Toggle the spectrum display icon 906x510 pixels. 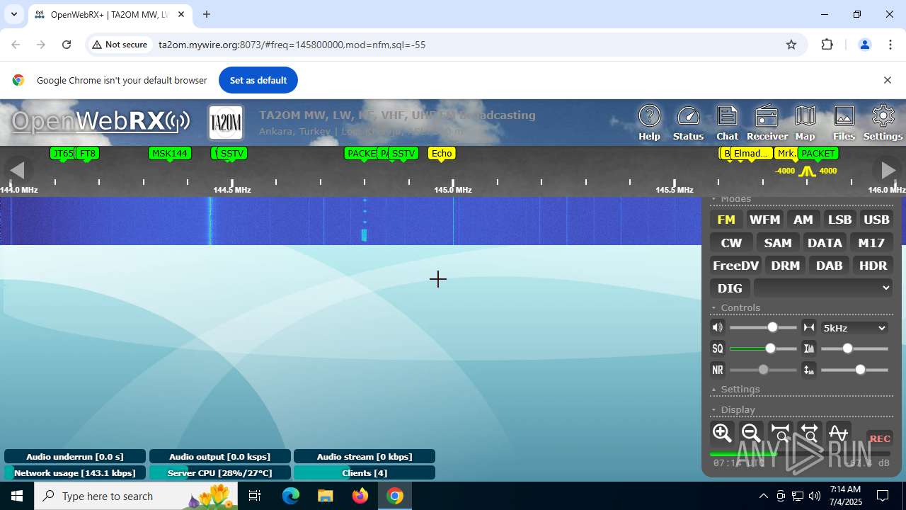coord(838,433)
